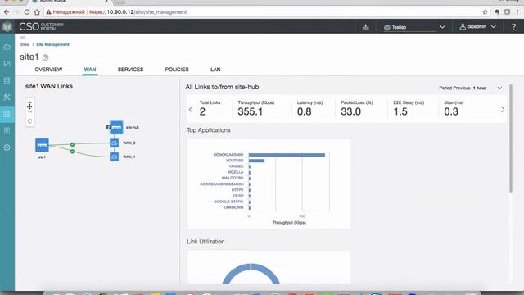
Task: Open the Dashboard cloud icon in the sidebar
Action: coord(7,48)
